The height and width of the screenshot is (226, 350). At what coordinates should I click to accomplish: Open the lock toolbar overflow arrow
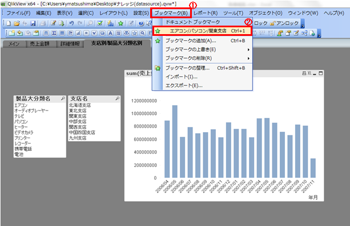coord(303,23)
